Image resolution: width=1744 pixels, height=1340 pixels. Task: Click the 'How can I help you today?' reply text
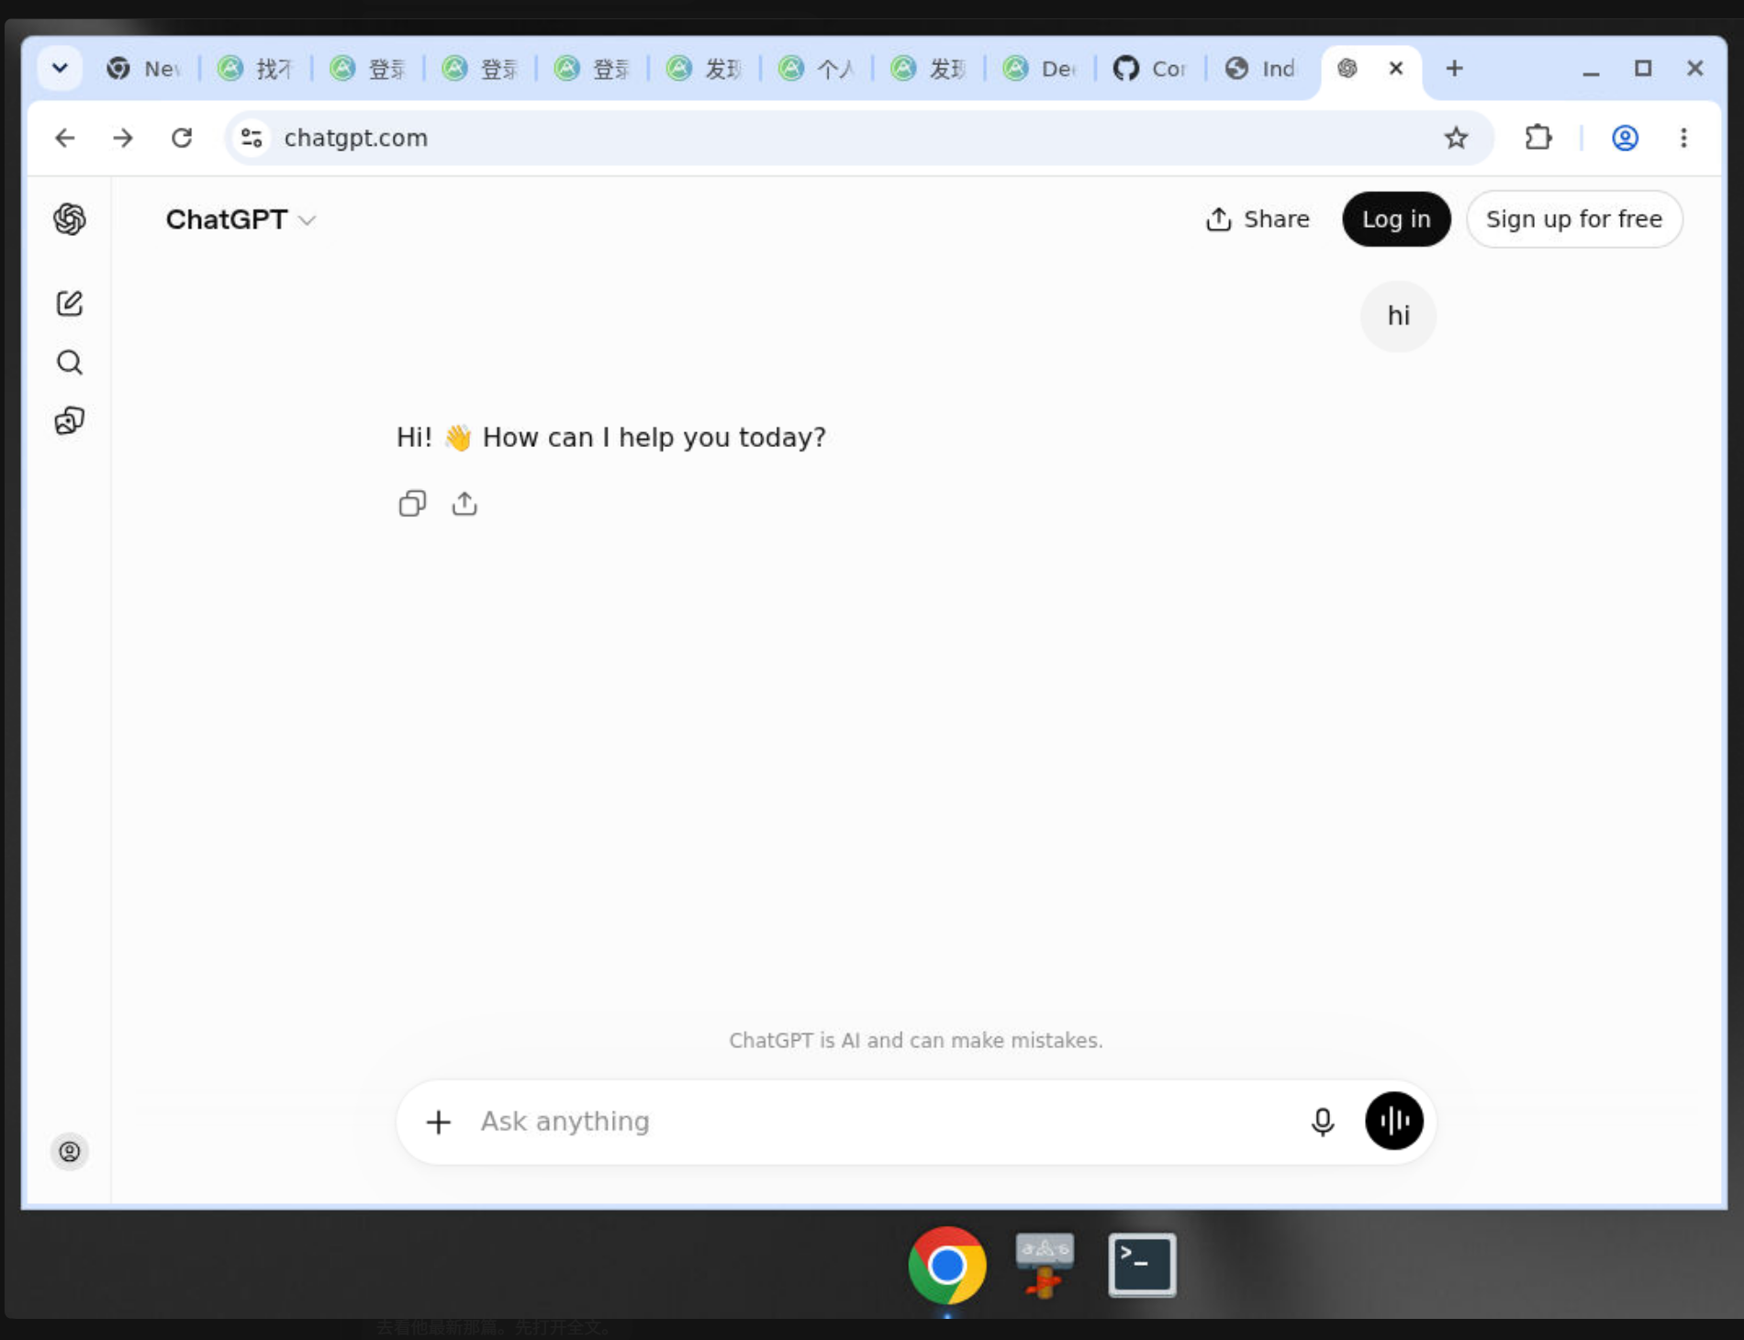pyautogui.click(x=654, y=438)
